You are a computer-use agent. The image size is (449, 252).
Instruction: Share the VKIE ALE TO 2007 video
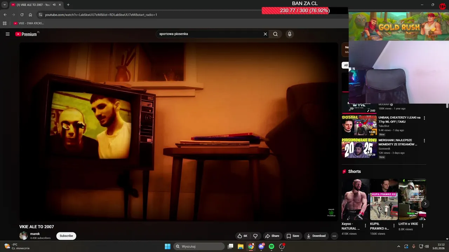coord(272,236)
